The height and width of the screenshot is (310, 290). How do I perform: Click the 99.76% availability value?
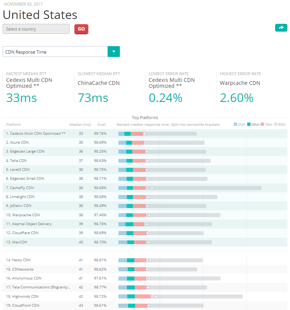(100, 134)
